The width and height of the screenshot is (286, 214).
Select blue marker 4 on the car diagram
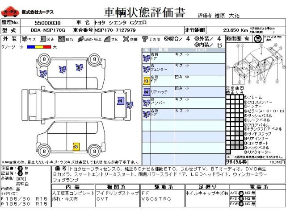tap(120, 101)
